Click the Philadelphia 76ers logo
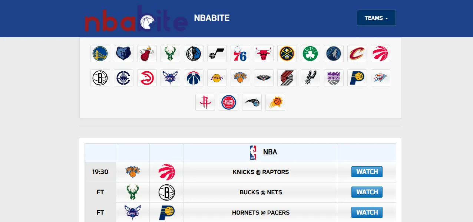473x222 pixels. coord(240,54)
